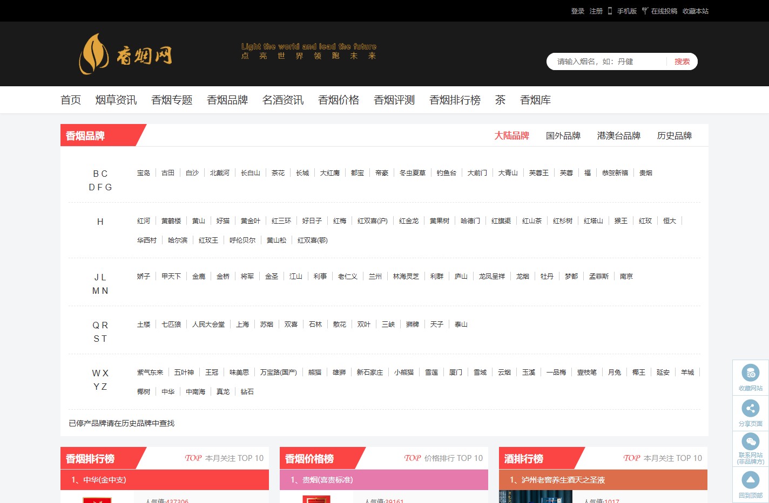Open 在线投稿 in the top bar
Screen dimensions: 769x503
click(x=660, y=11)
